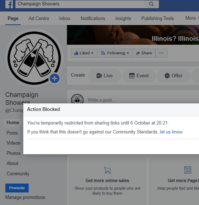199x205 pixels.
Task: Open Manage promotions link
Action: pyautogui.click(x=25, y=197)
